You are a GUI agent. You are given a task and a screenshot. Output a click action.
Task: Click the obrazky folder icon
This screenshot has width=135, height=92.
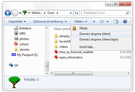[56, 36]
